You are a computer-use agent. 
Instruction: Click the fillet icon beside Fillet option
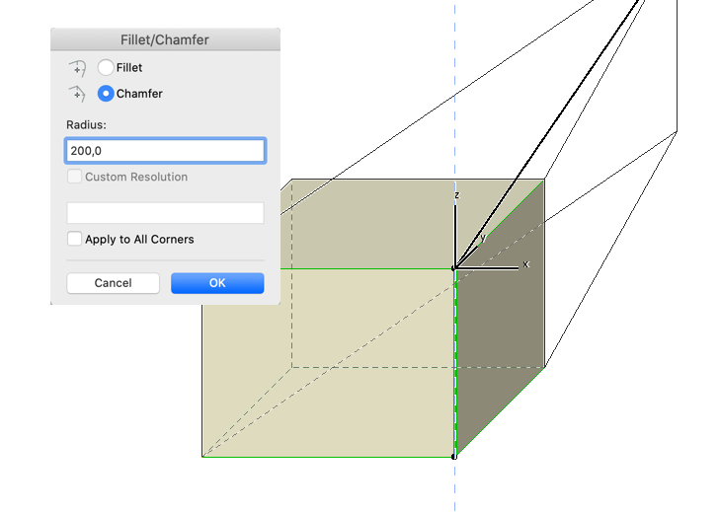77,68
